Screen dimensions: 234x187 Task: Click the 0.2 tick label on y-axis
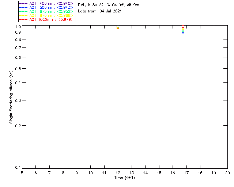(17, 126)
